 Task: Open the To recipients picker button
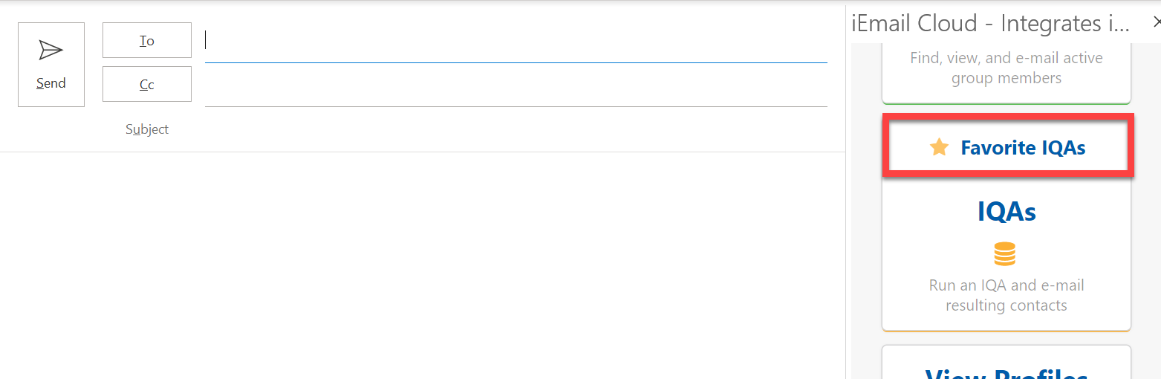coord(147,40)
